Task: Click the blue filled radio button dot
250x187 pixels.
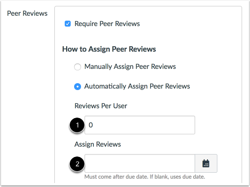Action: click(x=78, y=87)
